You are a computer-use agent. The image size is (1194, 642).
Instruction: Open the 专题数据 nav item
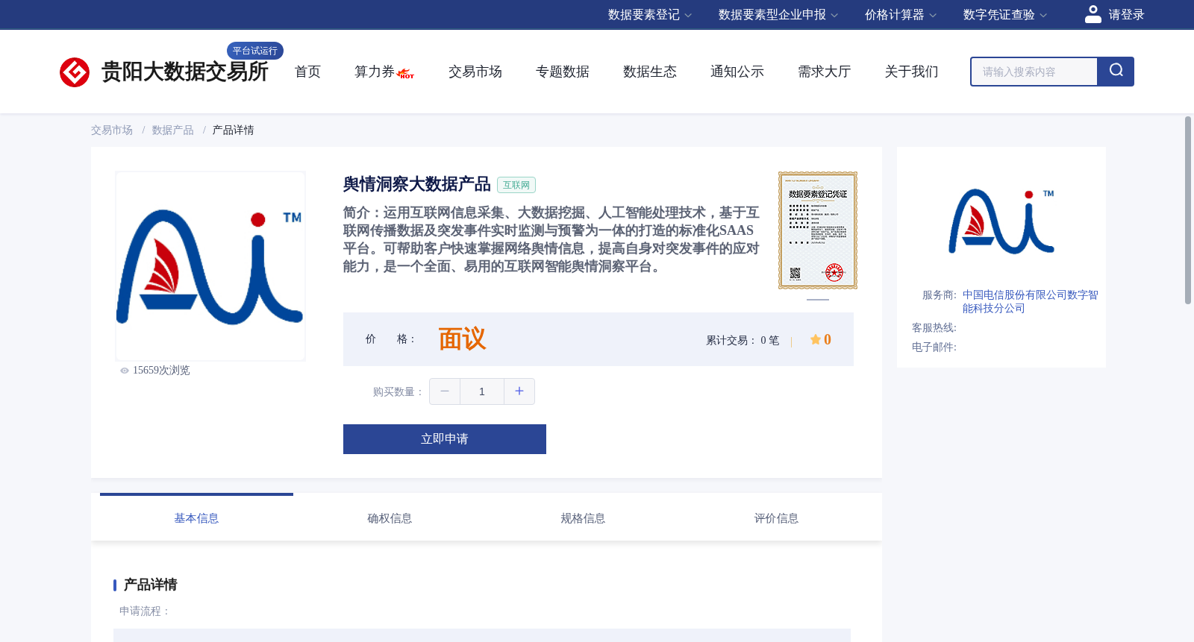pyautogui.click(x=563, y=72)
